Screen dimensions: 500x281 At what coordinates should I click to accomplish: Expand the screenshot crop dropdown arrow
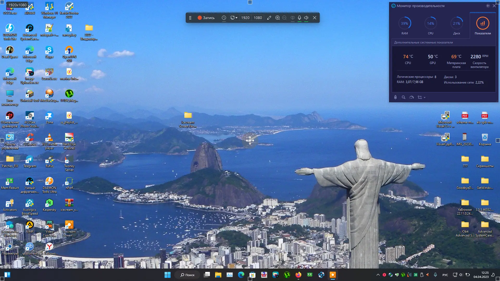click(424, 98)
